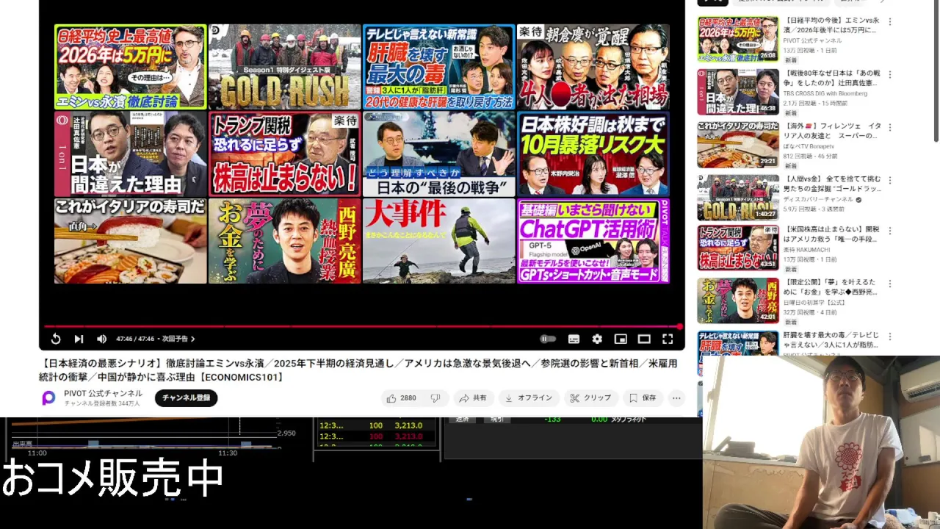This screenshot has width=940, height=529.
Task: Skip to the next video
Action: (x=79, y=339)
